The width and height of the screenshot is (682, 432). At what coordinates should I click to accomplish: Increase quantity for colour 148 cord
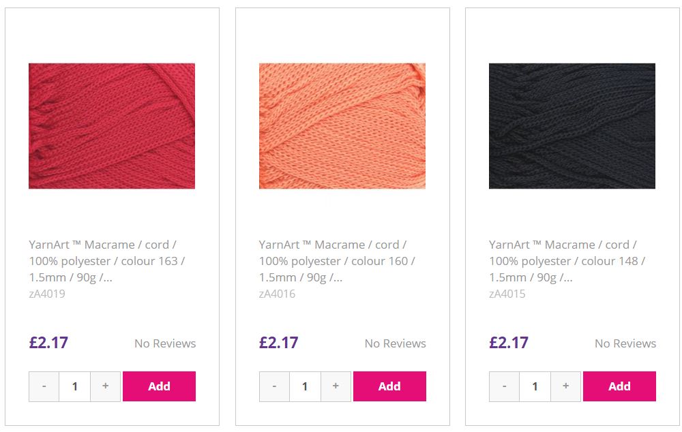coord(565,386)
